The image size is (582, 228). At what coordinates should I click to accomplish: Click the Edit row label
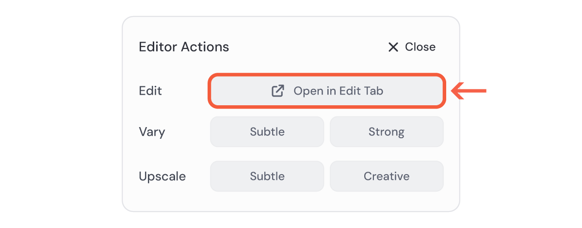pos(150,91)
